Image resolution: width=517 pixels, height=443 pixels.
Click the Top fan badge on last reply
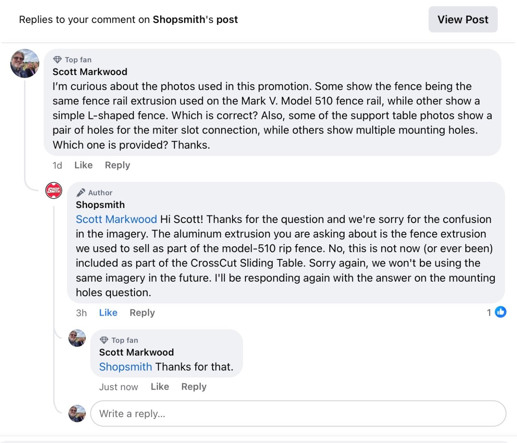coord(119,340)
